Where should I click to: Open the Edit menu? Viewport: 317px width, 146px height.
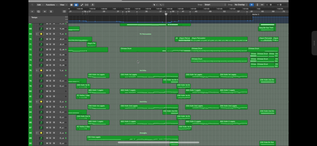click(40, 5)
